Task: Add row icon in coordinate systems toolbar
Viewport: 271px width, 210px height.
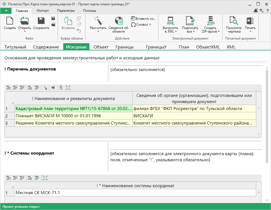Action: click(9, 178)
